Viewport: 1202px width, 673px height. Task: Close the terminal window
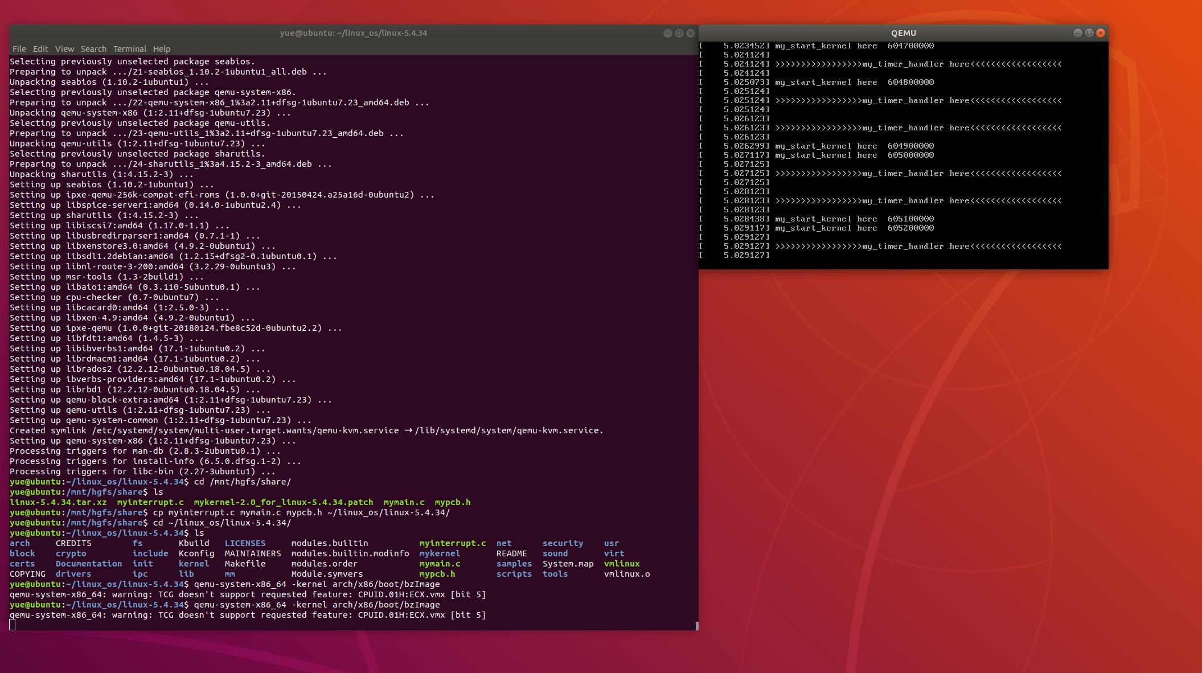pos(691,33)
